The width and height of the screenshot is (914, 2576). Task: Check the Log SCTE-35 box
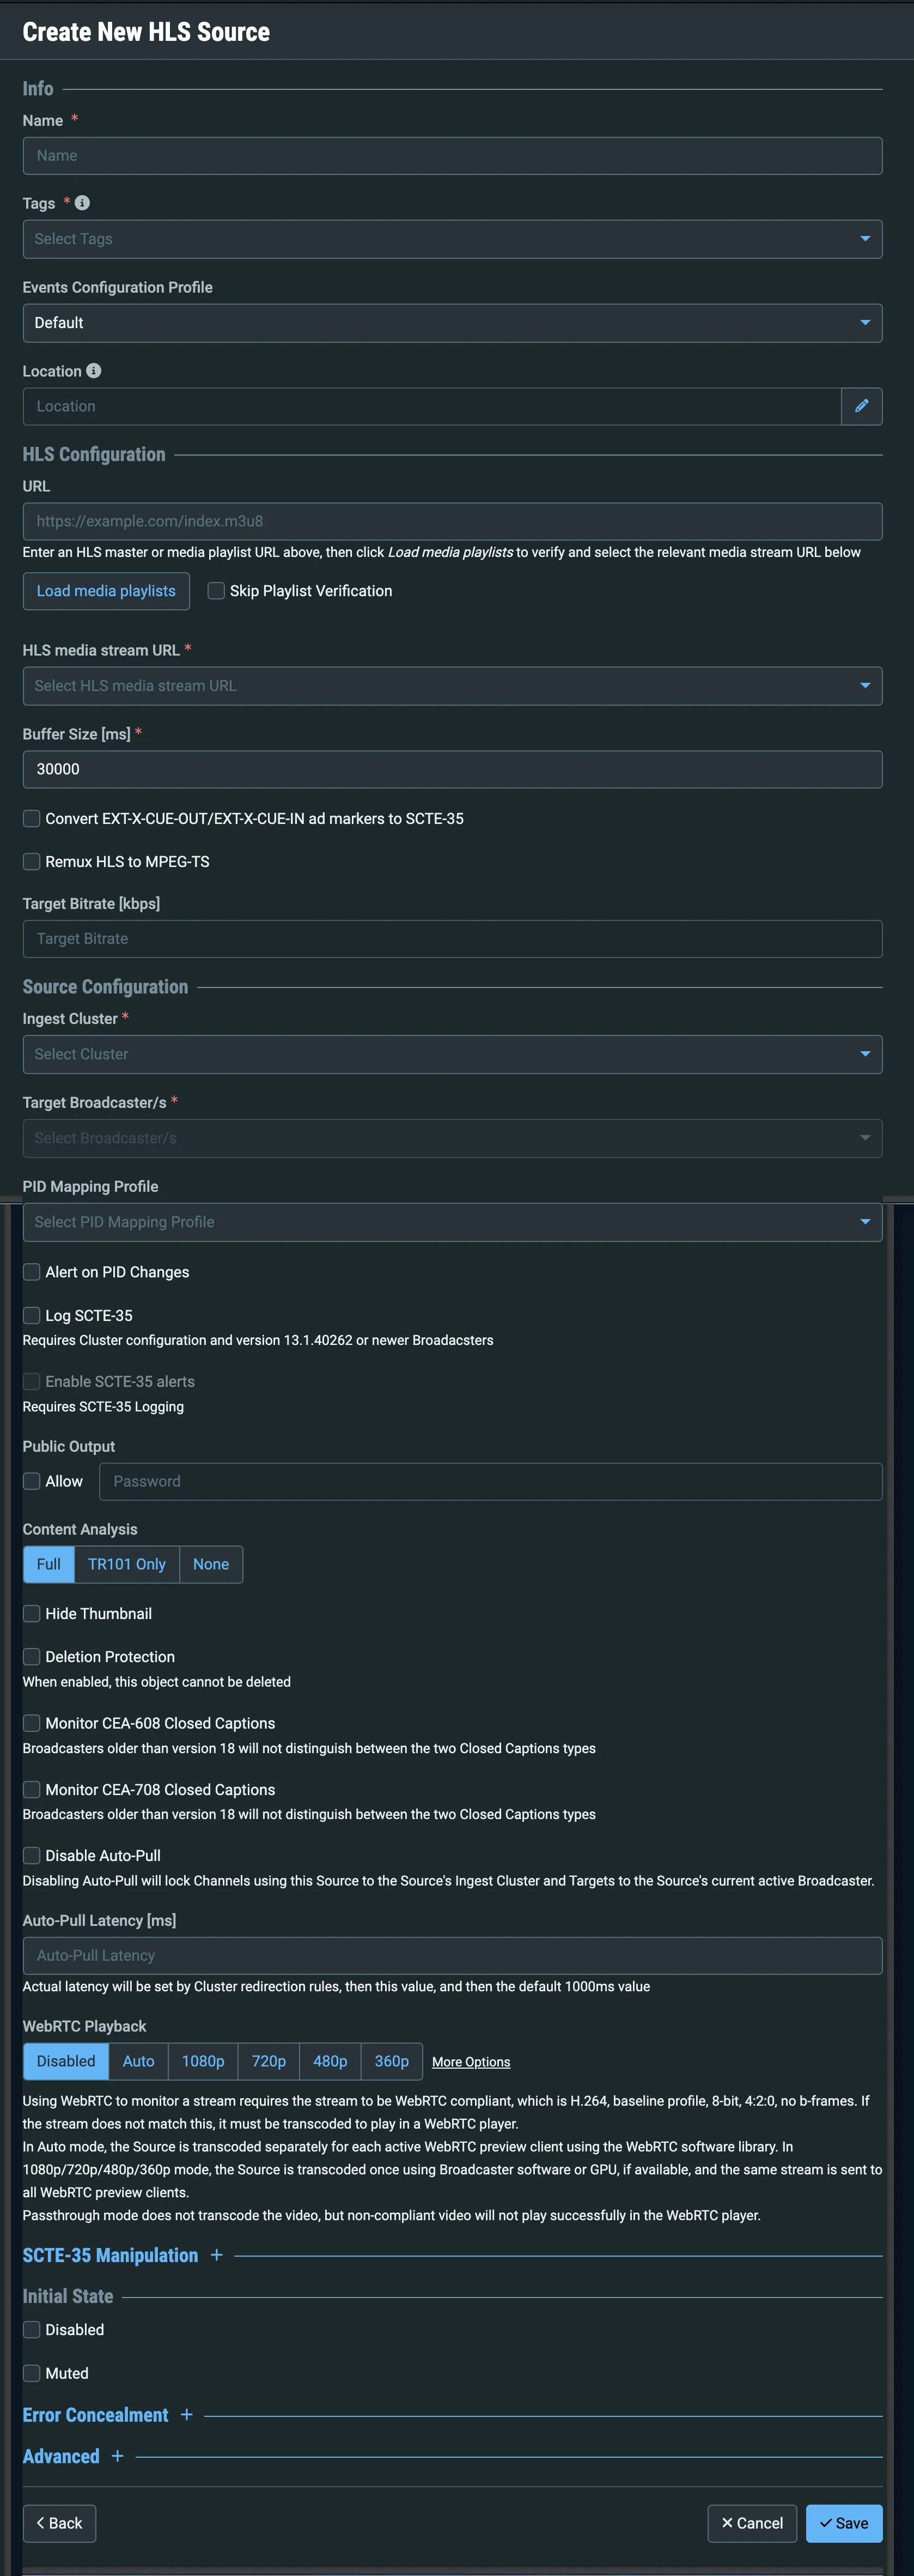click(32, 1315)
